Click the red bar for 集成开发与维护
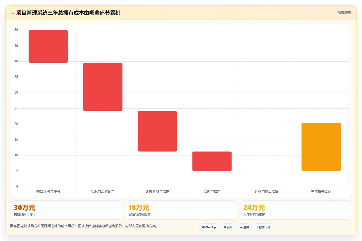Screen dimensions: 362x241 coord(157,131)
